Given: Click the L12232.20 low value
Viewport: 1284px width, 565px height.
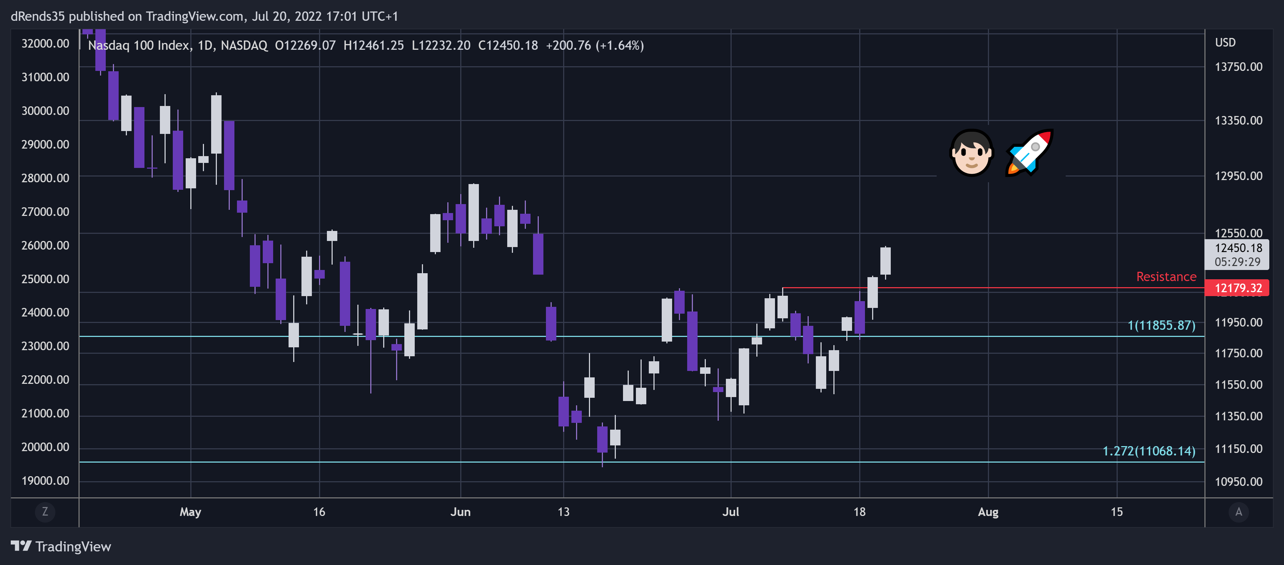Looking at the screenshot, I should pos(441,45).
